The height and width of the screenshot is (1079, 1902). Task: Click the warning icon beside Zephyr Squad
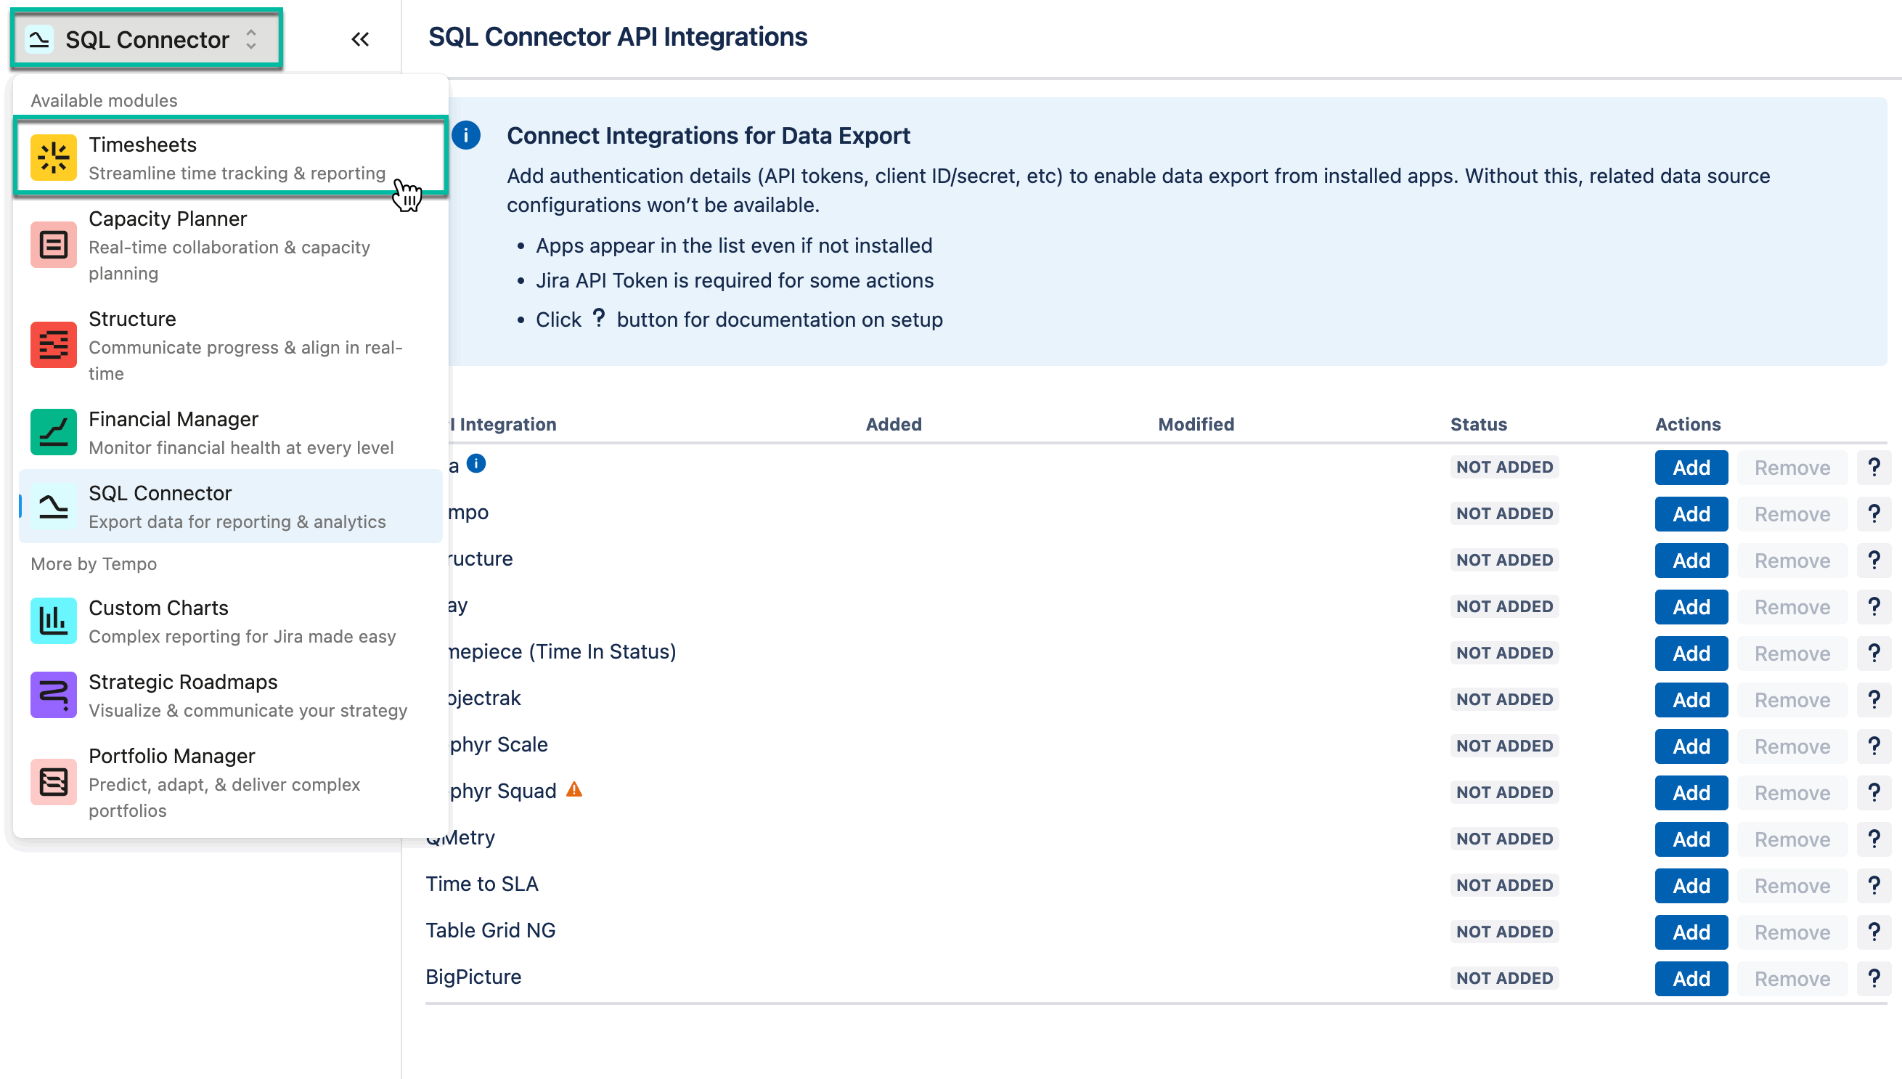pos(574,790)
